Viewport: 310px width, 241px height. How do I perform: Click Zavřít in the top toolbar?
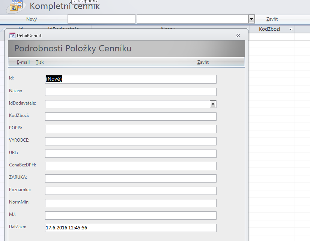pos(272,19)
